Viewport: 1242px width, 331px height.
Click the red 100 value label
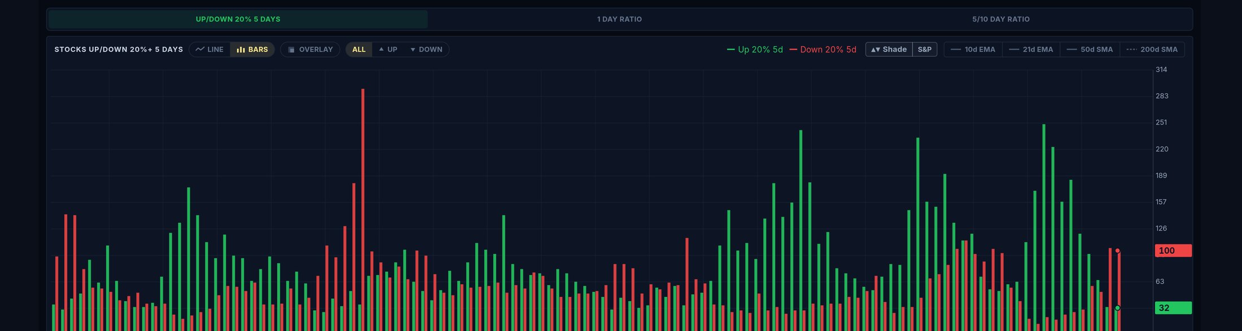(1173, 250)
